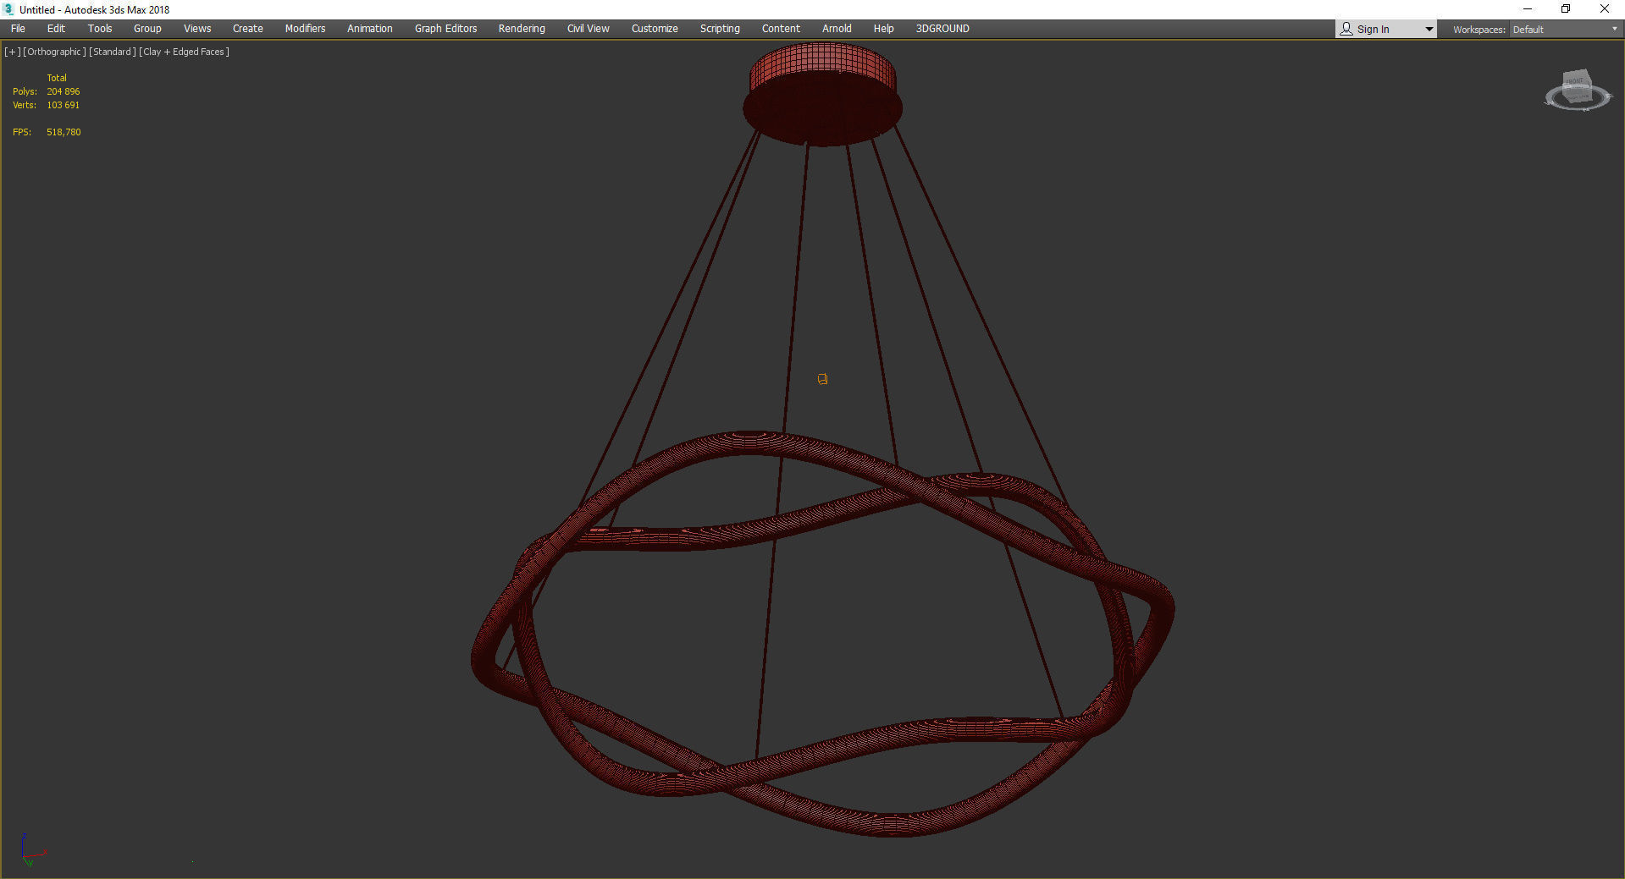Open the Rendering menu
Screen dimensions: 1625x879
point(522,29)
